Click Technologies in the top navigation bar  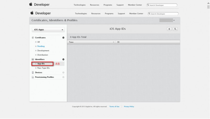point(80,5)
